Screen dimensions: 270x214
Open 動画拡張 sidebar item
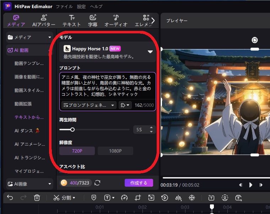point(23,104)
